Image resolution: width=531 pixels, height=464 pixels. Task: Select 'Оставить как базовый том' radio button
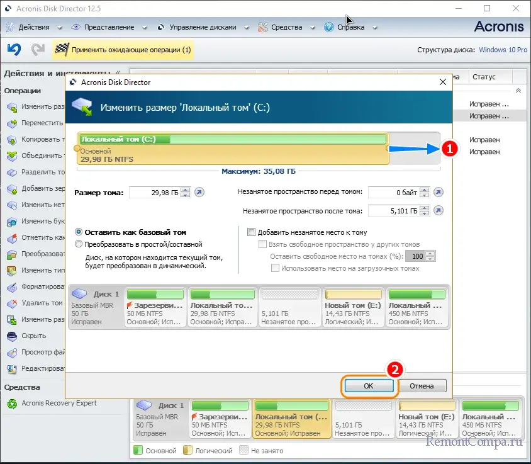point(79,232)
